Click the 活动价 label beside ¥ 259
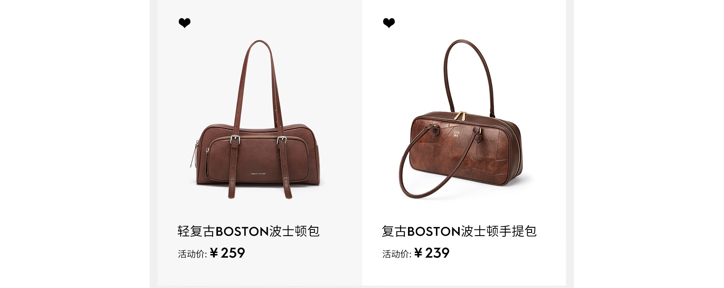 point(192,254)
